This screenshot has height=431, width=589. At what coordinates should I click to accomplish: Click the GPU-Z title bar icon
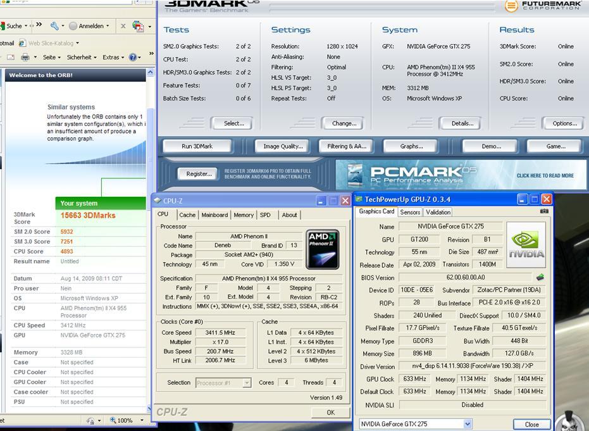pos(359,199)
